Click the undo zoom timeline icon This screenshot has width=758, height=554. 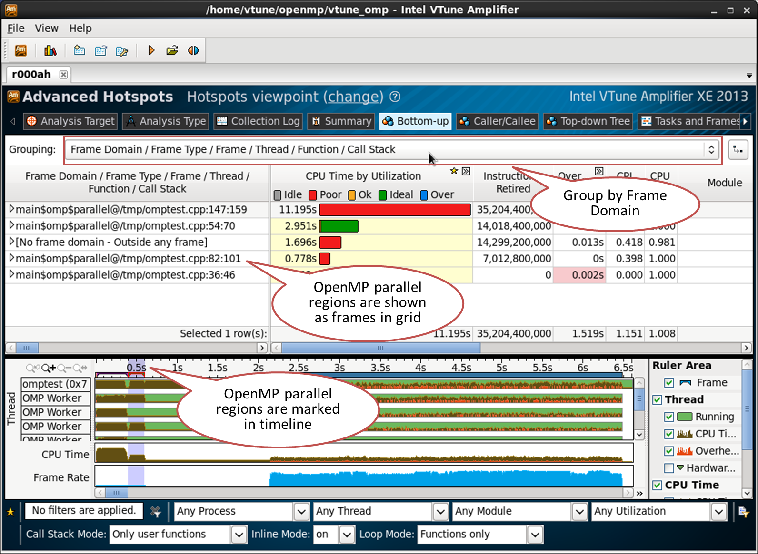point(33,368)
